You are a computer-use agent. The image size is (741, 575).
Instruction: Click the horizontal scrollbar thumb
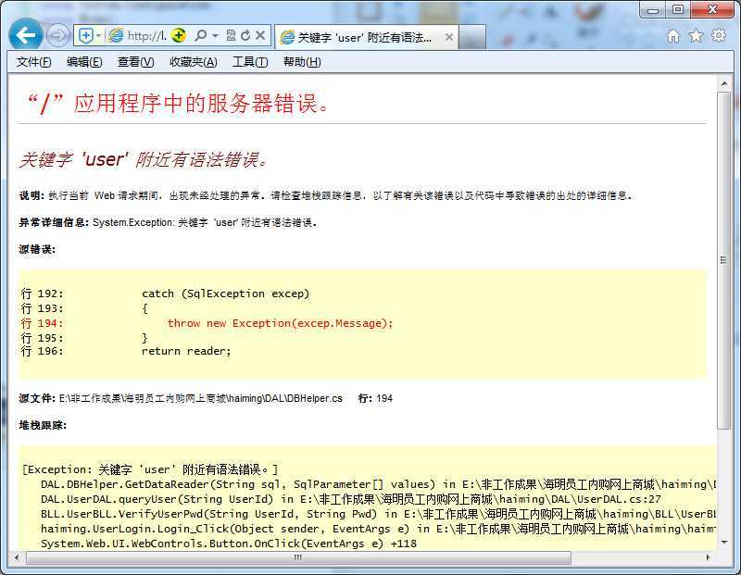(x=298, y=557)
